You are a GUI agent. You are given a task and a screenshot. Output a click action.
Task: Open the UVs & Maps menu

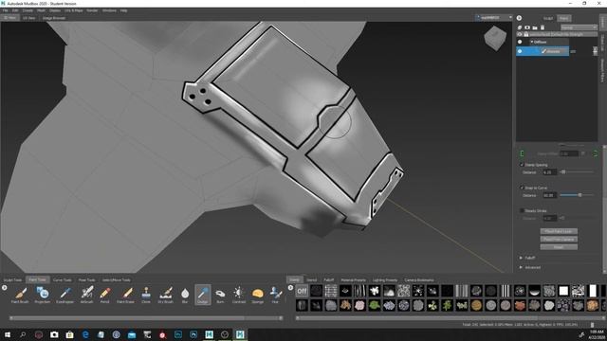(74, 10)
